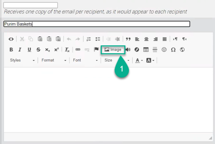The image size is (215, 144).
Task: Toggle Underline formatting
Action: [x=29, y=50]
